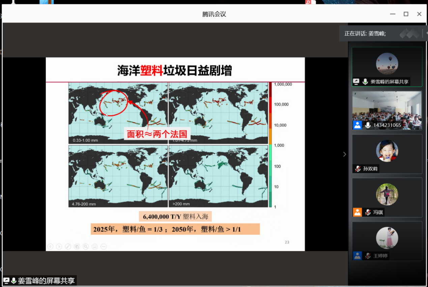Viewport: 428px width, 287px height.
Task: Click the magnifier zoom icon on the slide
Action: 86,247
